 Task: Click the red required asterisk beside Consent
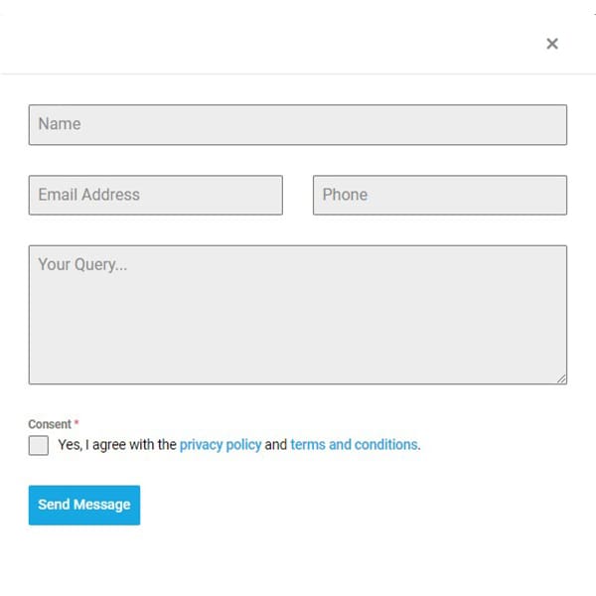(76, 424)
